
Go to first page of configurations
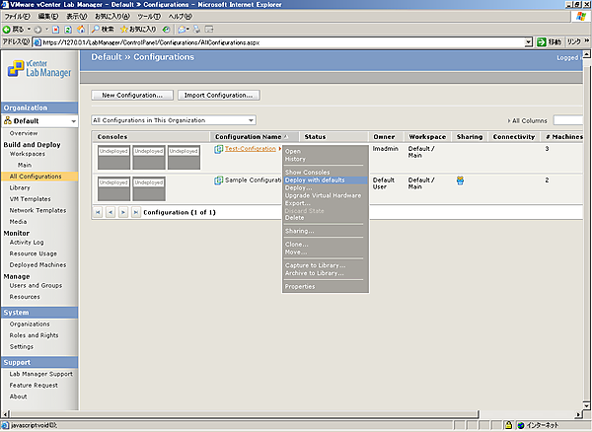click(98, 212)
